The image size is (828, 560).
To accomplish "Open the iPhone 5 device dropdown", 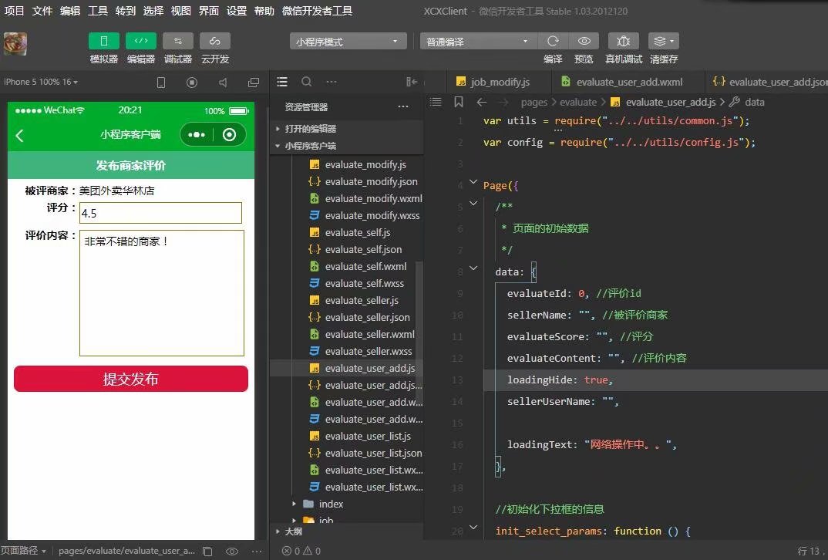I will click(x=41, y=82).
